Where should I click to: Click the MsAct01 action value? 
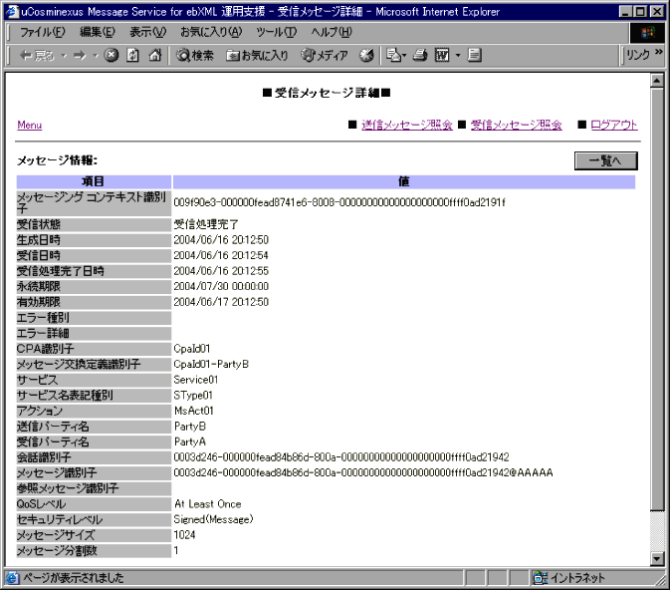[193, 411]
